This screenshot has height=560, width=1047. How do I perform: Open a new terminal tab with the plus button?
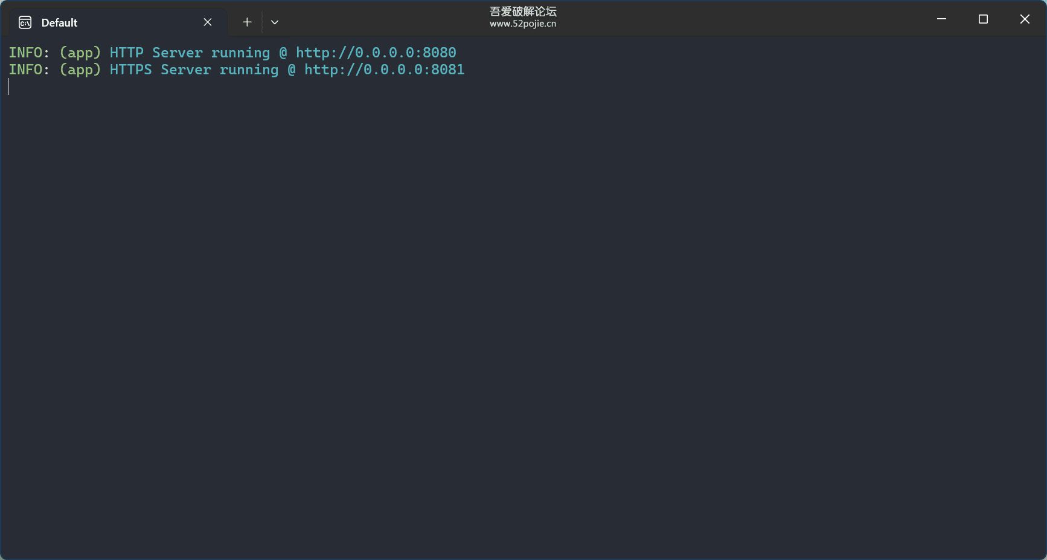(247, 22)
